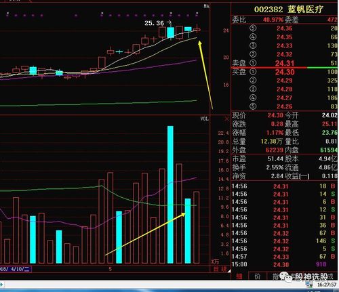Image resolution: width=339 pixels, height=292 pixels.
Task: Click the VOL indicator label on volume chart
Action: [x=205, y=119]
